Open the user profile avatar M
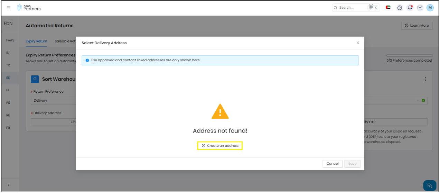This screenshot has width=440, height=193. (430, 8)
